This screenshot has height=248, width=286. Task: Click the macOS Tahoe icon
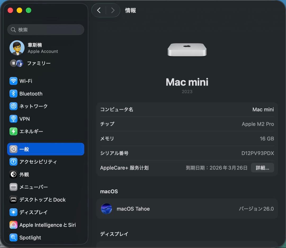(106, 209)
